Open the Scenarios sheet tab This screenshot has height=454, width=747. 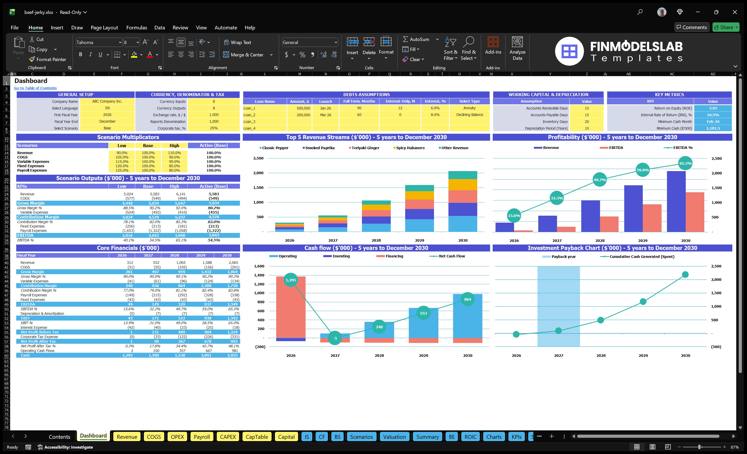[x=361, y=437]
